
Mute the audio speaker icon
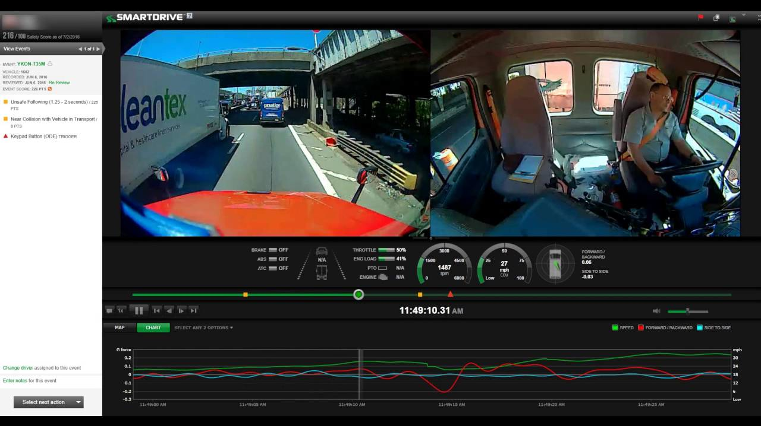point(656,311)
